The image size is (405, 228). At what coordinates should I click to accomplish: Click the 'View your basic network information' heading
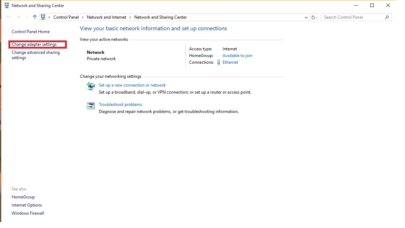153,28
